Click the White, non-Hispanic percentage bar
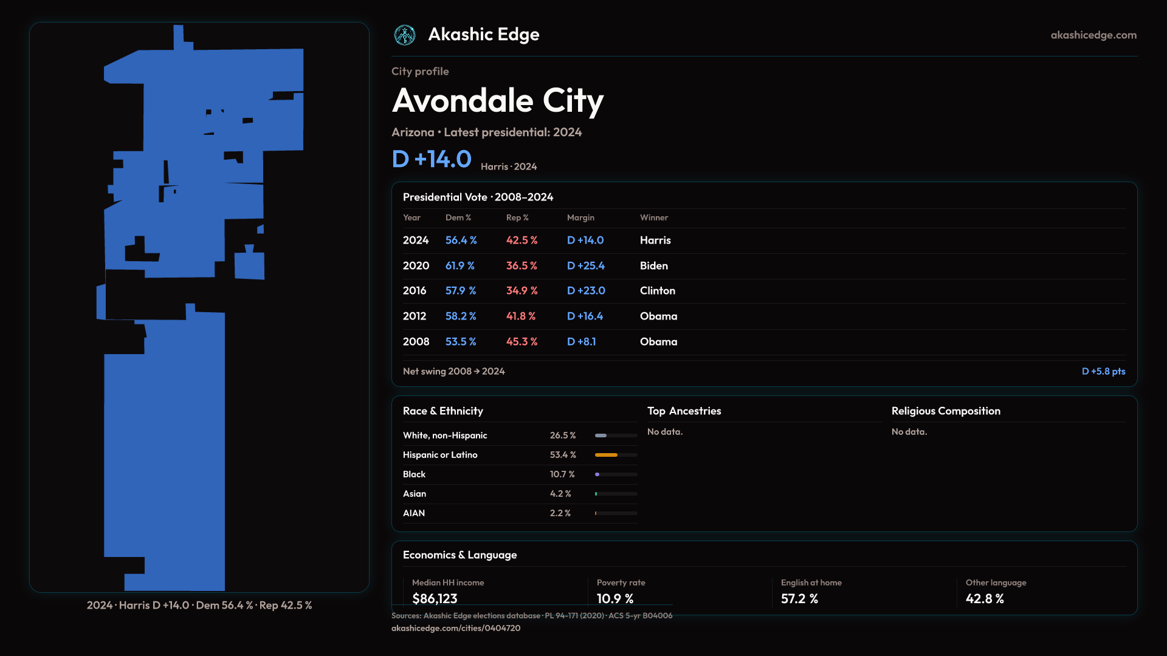 pos(601,436)
